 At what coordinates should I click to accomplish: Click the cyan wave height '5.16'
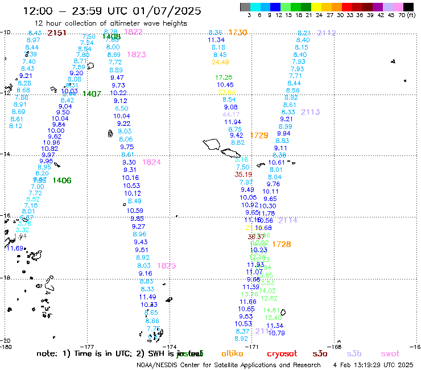pyautogui.click(x=241, y=159)
